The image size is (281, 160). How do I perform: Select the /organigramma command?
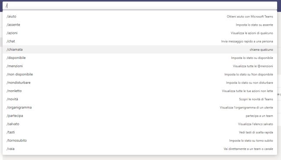point(140,108)
